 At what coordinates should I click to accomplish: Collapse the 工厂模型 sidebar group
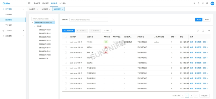click(23, 9)
